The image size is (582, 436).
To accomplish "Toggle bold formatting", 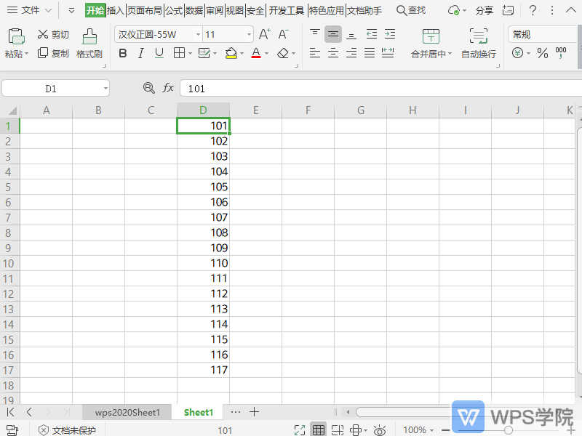I will (x=122, y=53).
